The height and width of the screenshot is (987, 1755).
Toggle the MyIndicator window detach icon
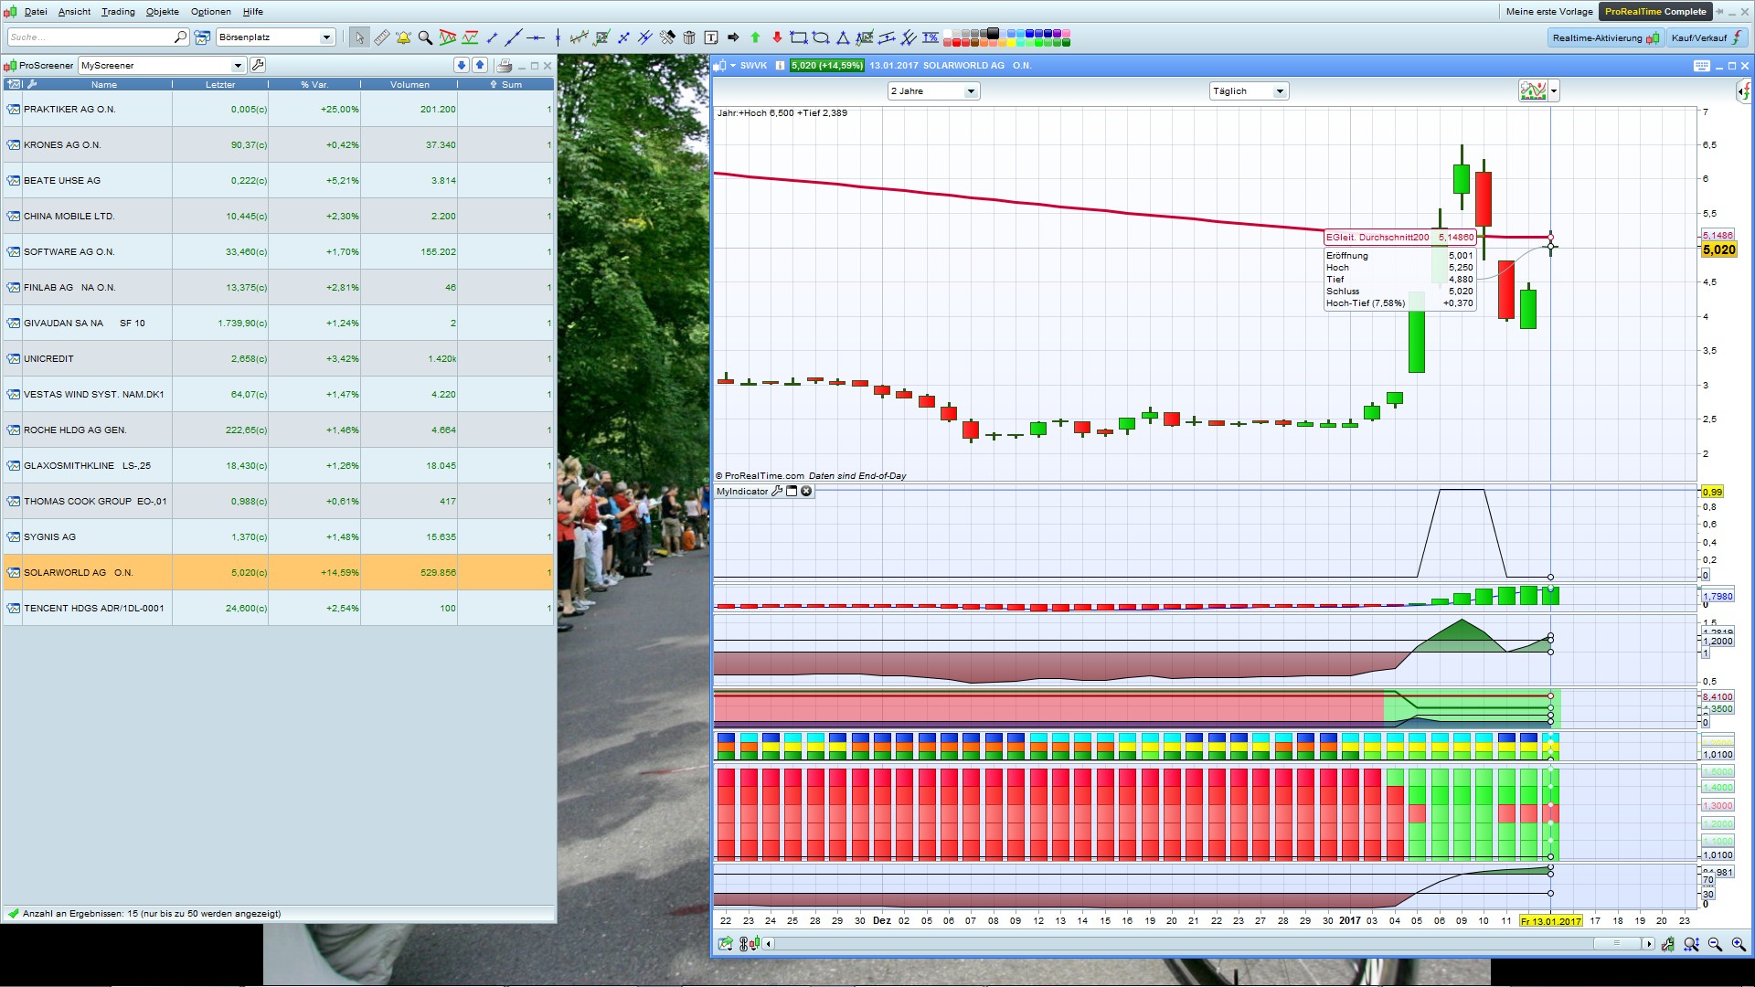point(792,492)
